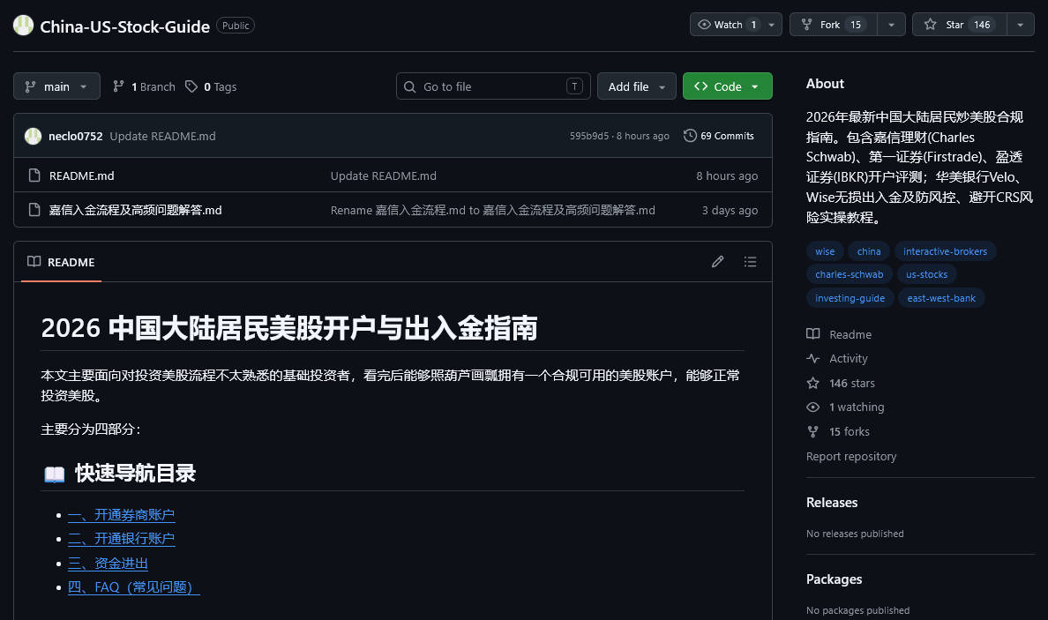Star this repository
Viewport: 1048px width, 620px height.
pos(959,25)
